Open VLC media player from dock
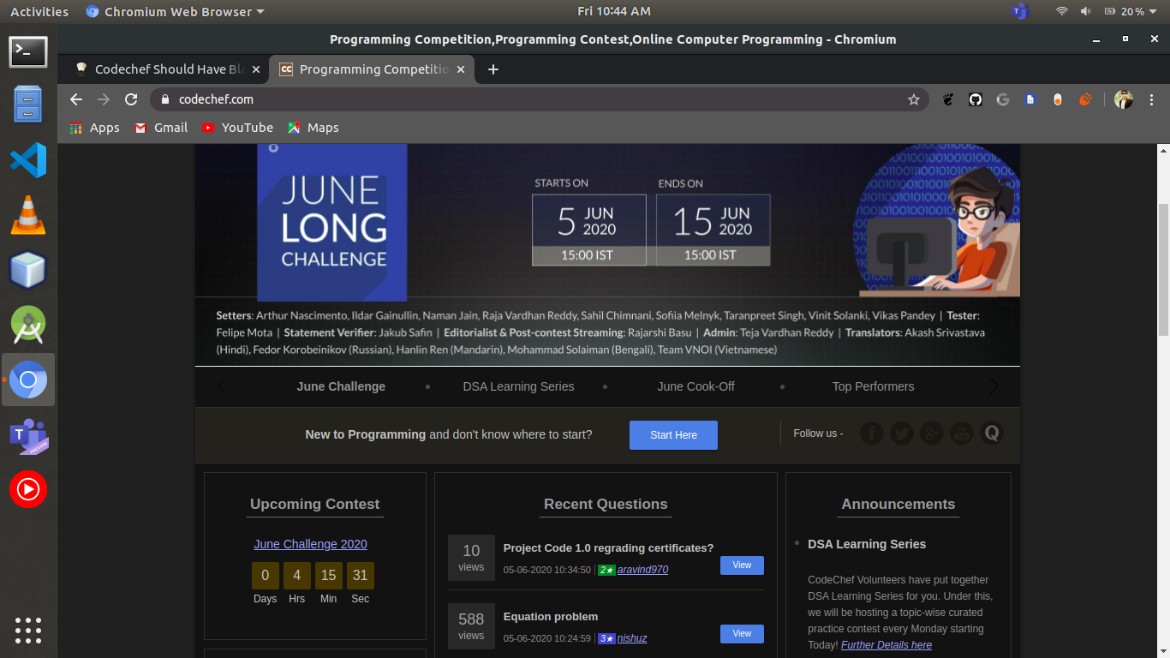 (28, 215)
